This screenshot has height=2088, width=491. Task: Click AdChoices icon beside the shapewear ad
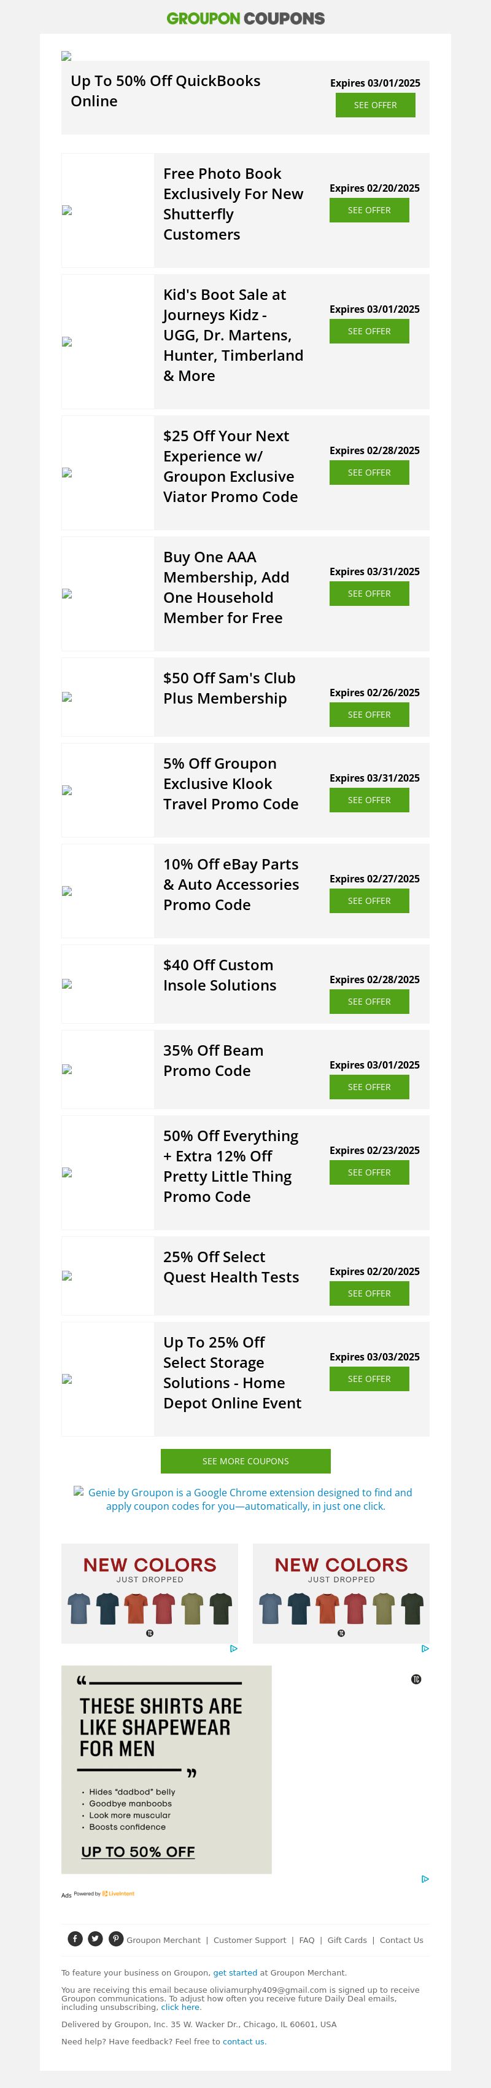pos(425,1879)
